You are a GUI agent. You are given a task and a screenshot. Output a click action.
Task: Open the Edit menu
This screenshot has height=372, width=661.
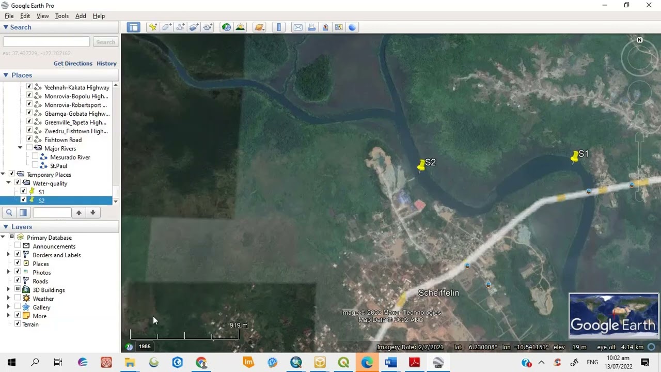25,16
